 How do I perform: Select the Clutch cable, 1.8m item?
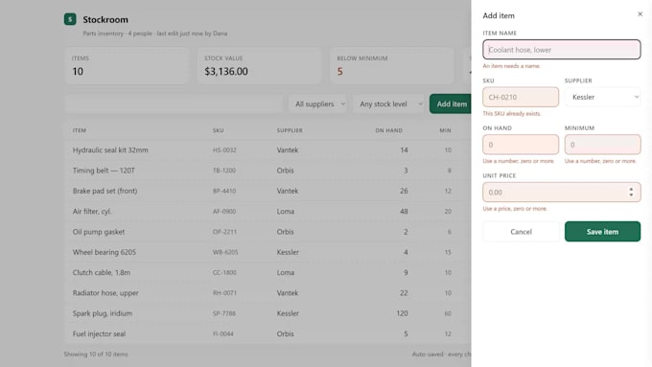coord(102,272)
